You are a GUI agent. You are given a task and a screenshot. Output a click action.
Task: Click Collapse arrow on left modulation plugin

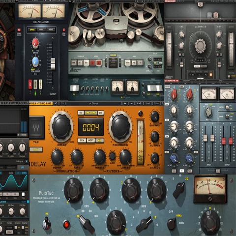27,161
